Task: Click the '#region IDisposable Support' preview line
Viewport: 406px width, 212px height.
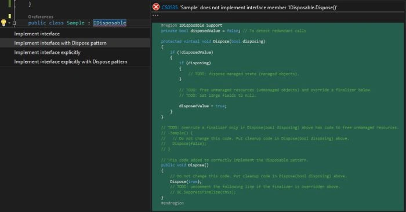Action: click(x=191, y=25)
